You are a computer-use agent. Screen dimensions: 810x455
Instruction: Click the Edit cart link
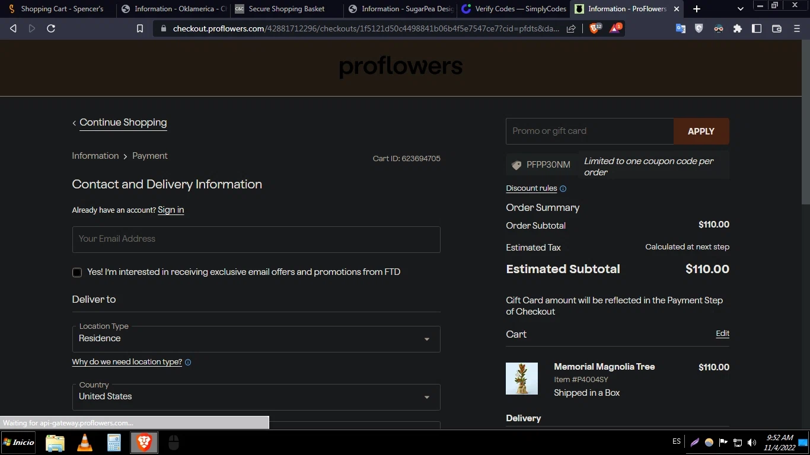click(722, 334)
